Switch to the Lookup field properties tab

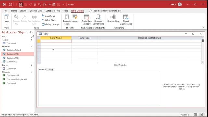pos(50,70)
